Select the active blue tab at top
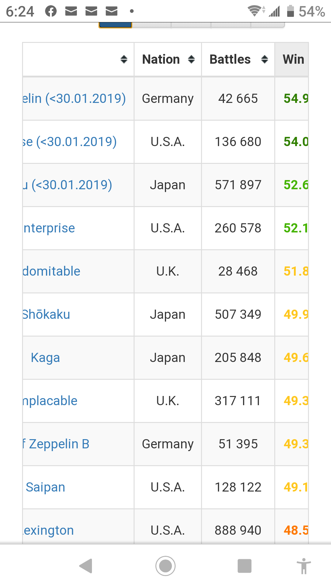Screen dimensions: 331x588 [115, 25]
